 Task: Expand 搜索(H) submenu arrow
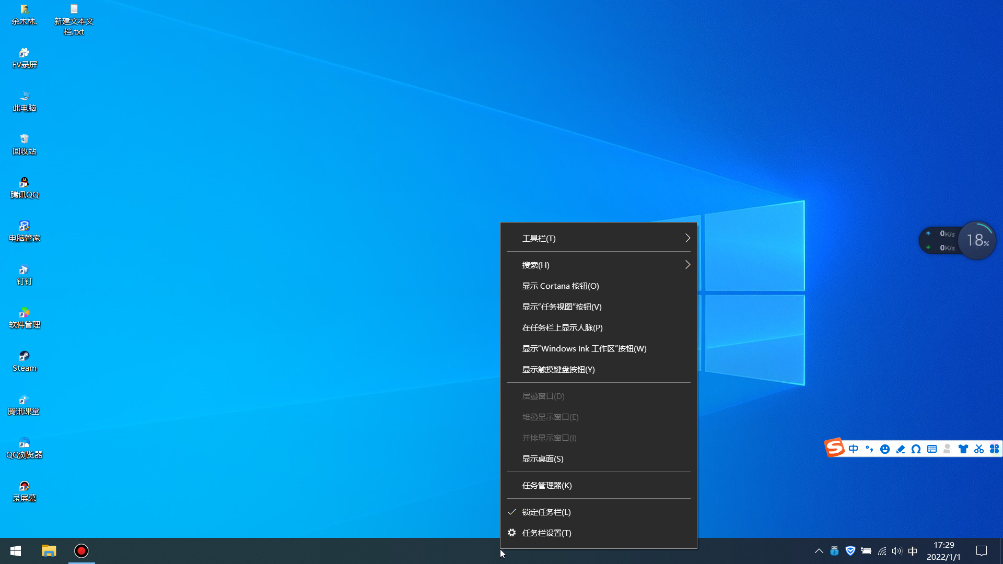(x=687, y=265)
